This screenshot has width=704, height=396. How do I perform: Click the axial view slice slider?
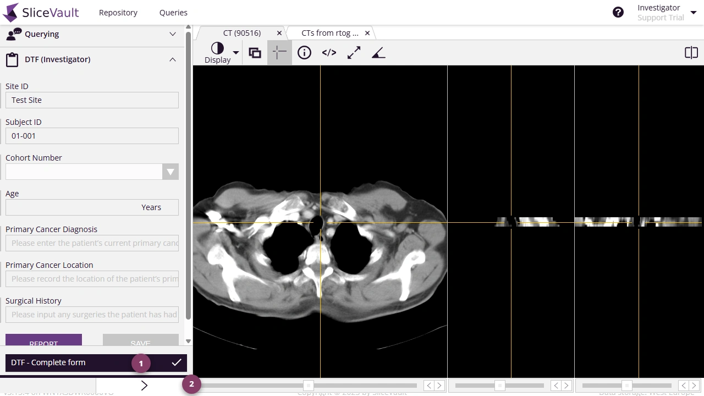pos(309,386)
